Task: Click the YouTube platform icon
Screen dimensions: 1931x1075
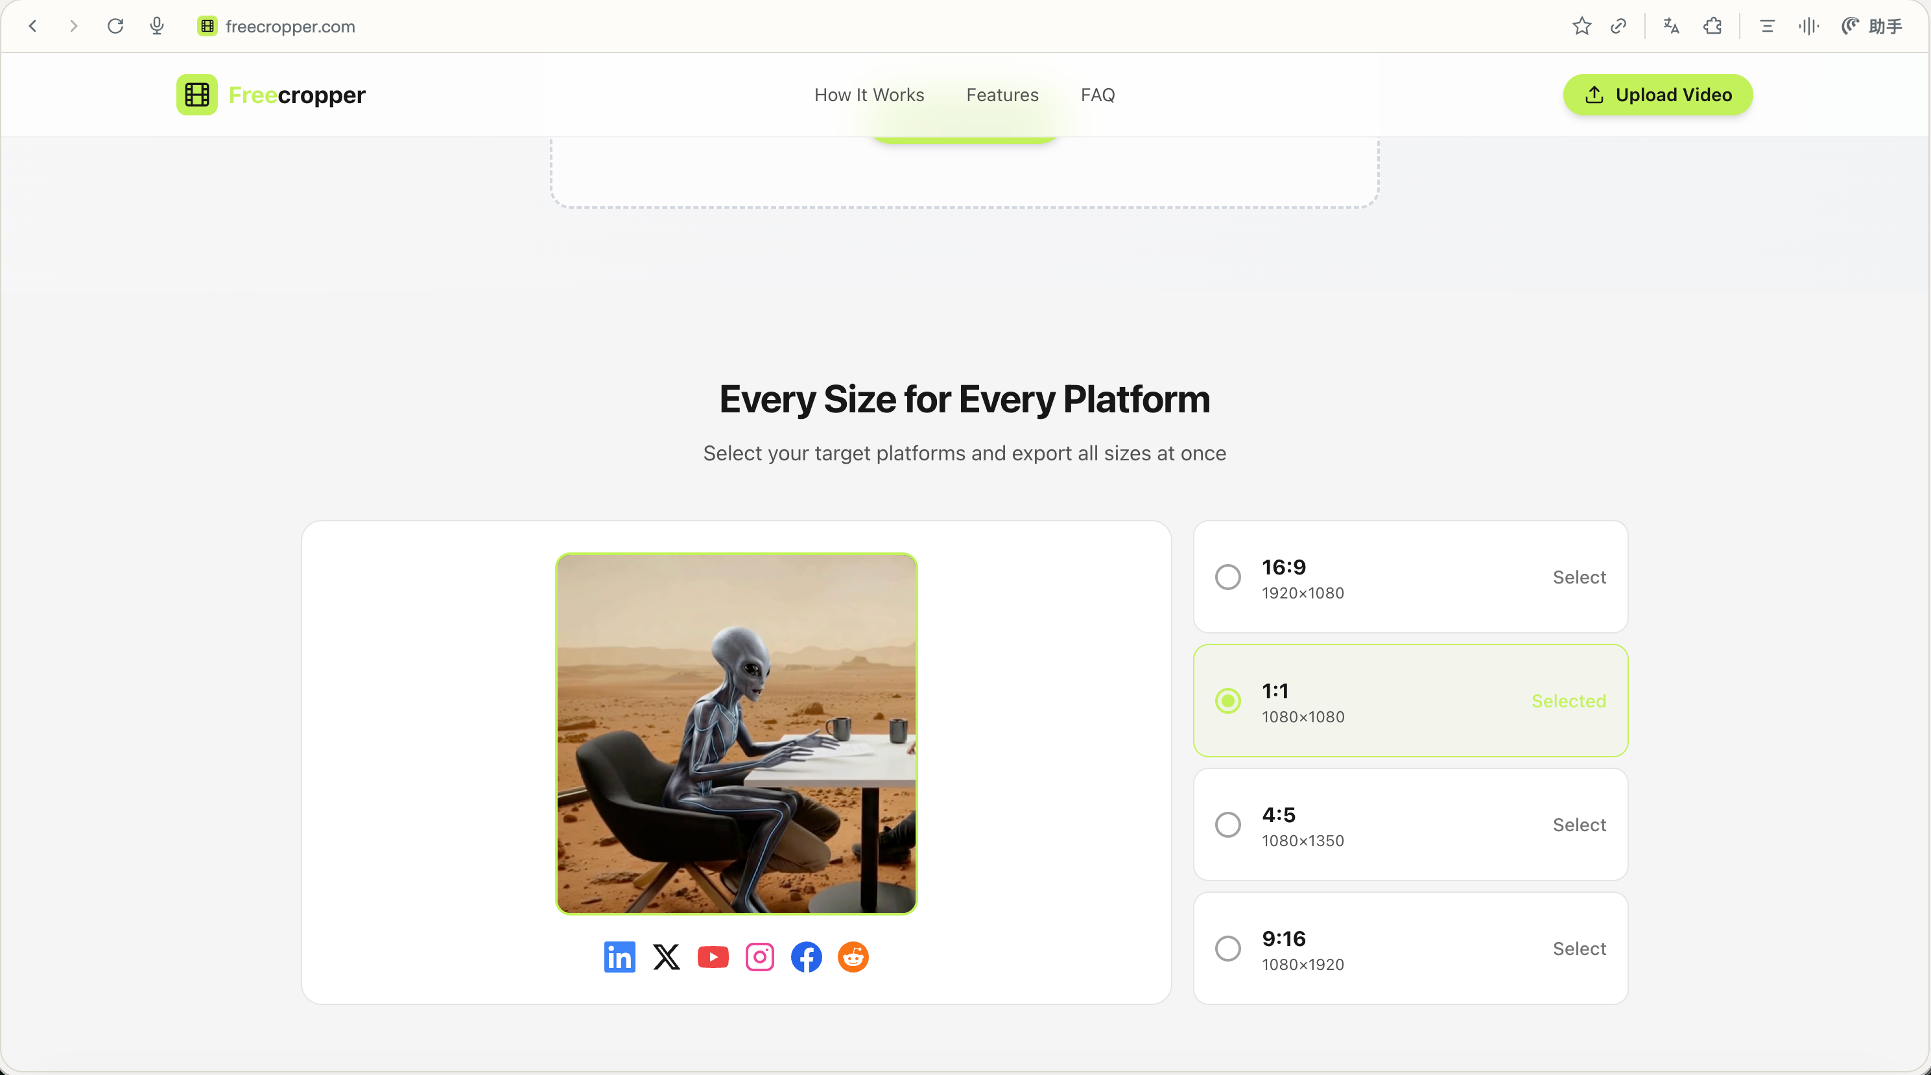Action: (x=713, y=957)
